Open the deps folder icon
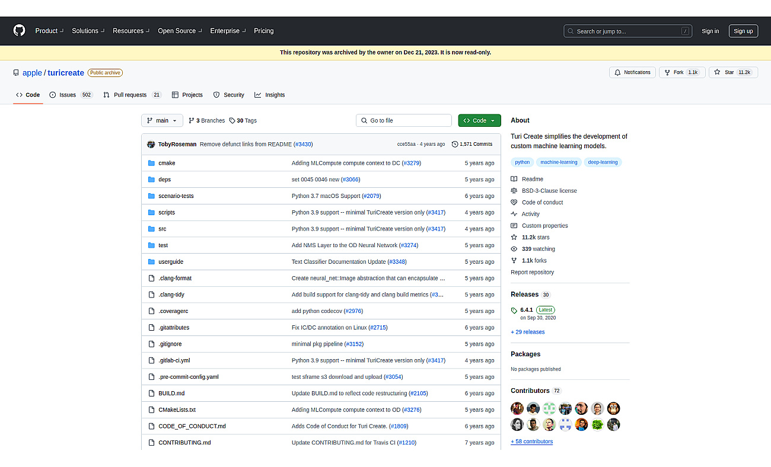Image resolution: width=771 pixels, height=467 pixels. pyautogui.click(x=151, y=180)
